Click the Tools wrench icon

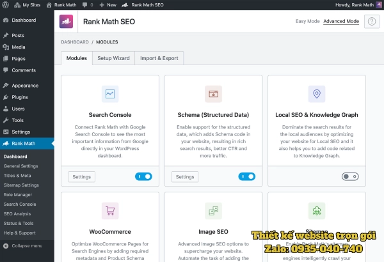(x=6, y=120)
